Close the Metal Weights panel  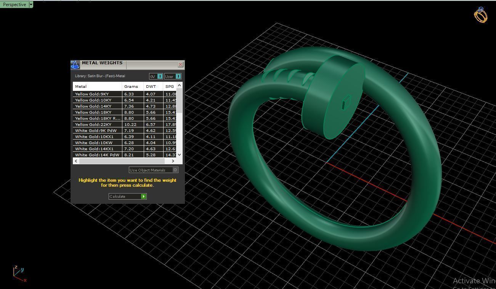click(x=181, y=65)
